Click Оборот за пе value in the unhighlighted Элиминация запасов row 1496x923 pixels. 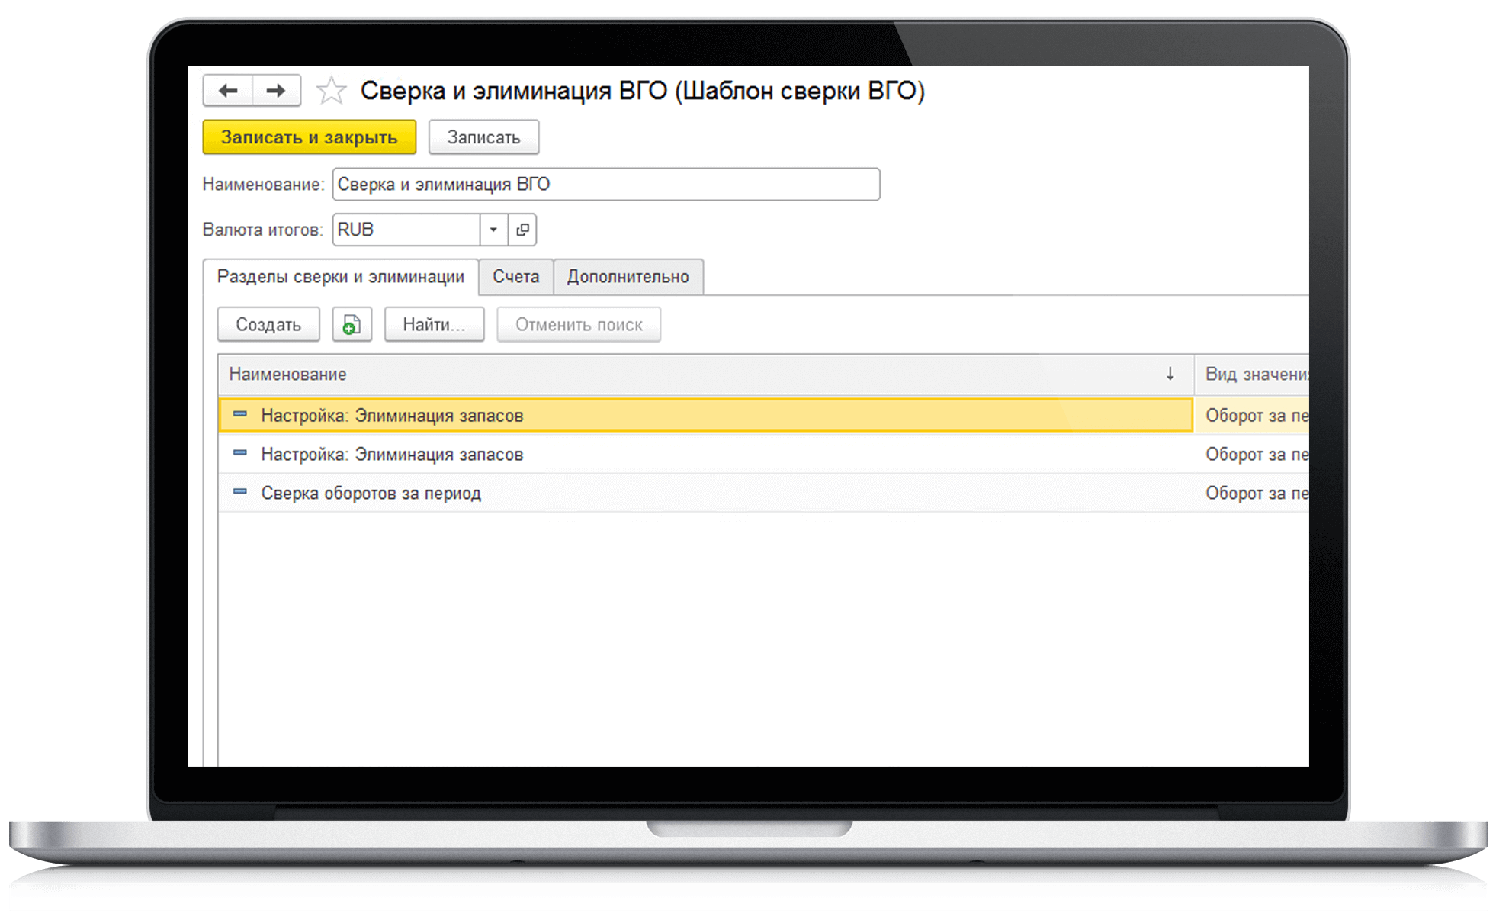coord(1256,455)
